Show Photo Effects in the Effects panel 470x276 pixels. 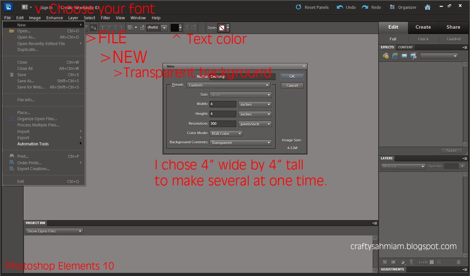404,56
